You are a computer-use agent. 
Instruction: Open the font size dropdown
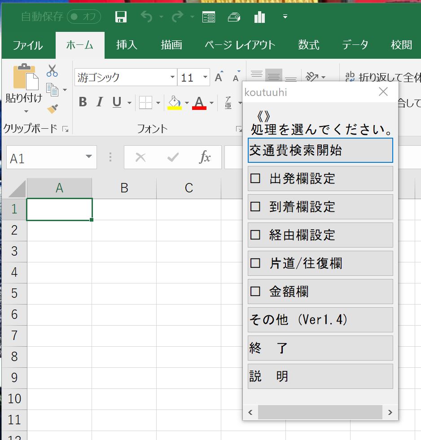(206, 78)
